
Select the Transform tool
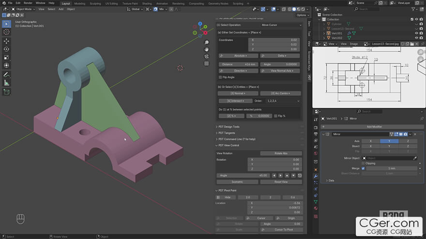point(6,65)
